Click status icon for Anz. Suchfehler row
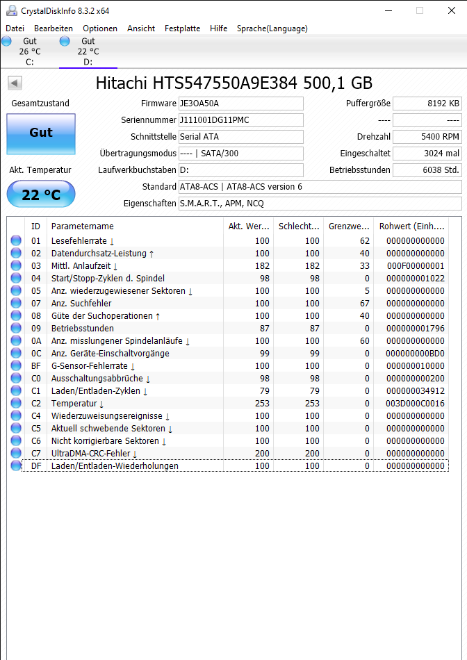The height and width of the screenshot is (660, 467). [16, 303]
